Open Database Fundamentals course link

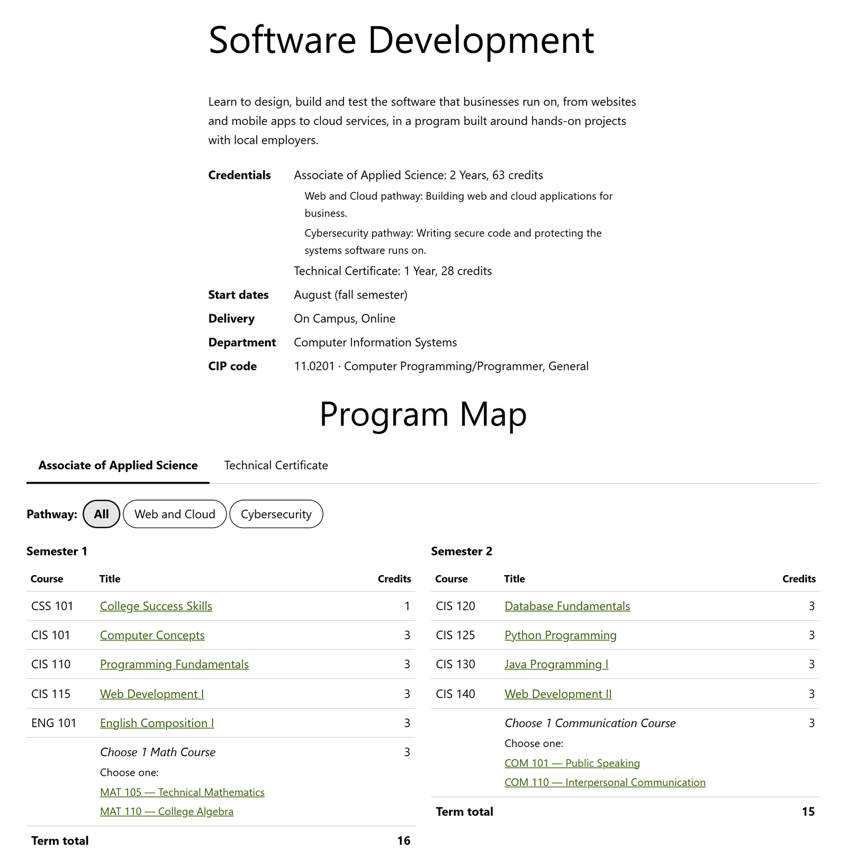(567, 606)
